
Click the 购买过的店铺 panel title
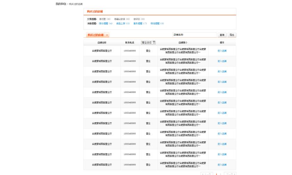[95, 11]
